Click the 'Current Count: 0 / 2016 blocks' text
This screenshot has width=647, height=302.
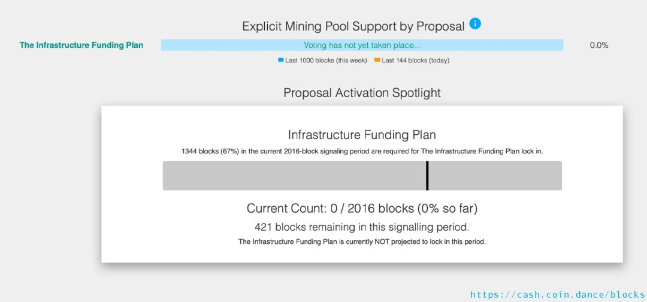click(362, 209)
